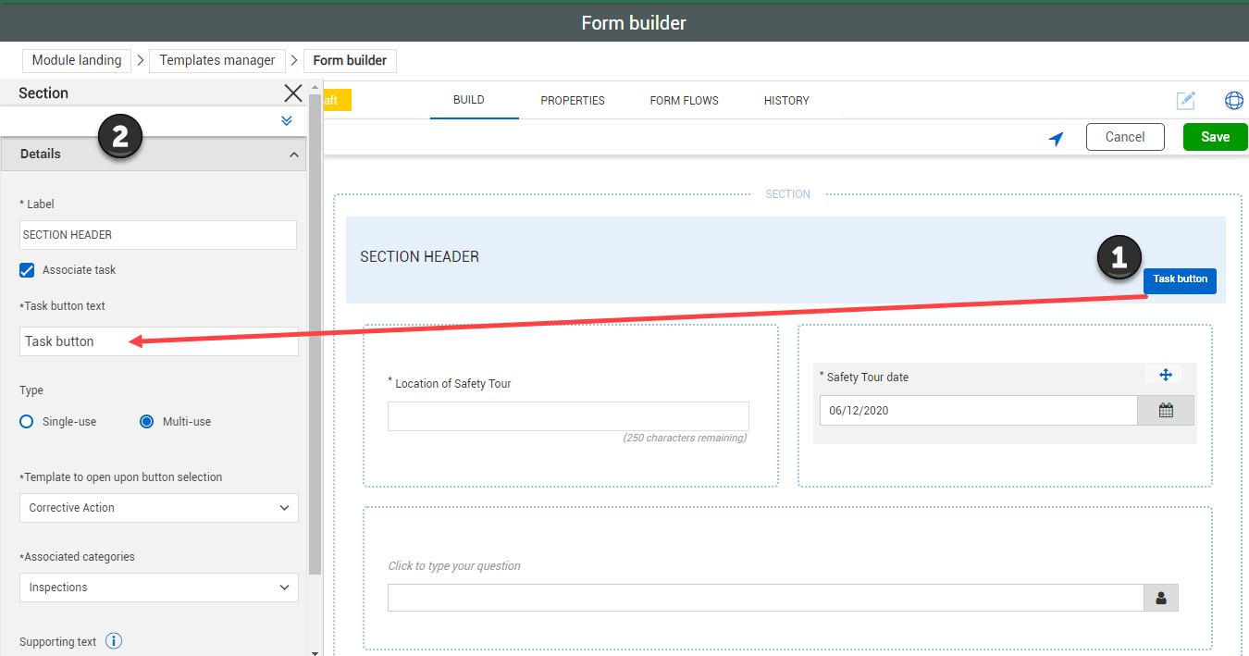Open the Corrective Action template dropdown

tap(158, 508)
